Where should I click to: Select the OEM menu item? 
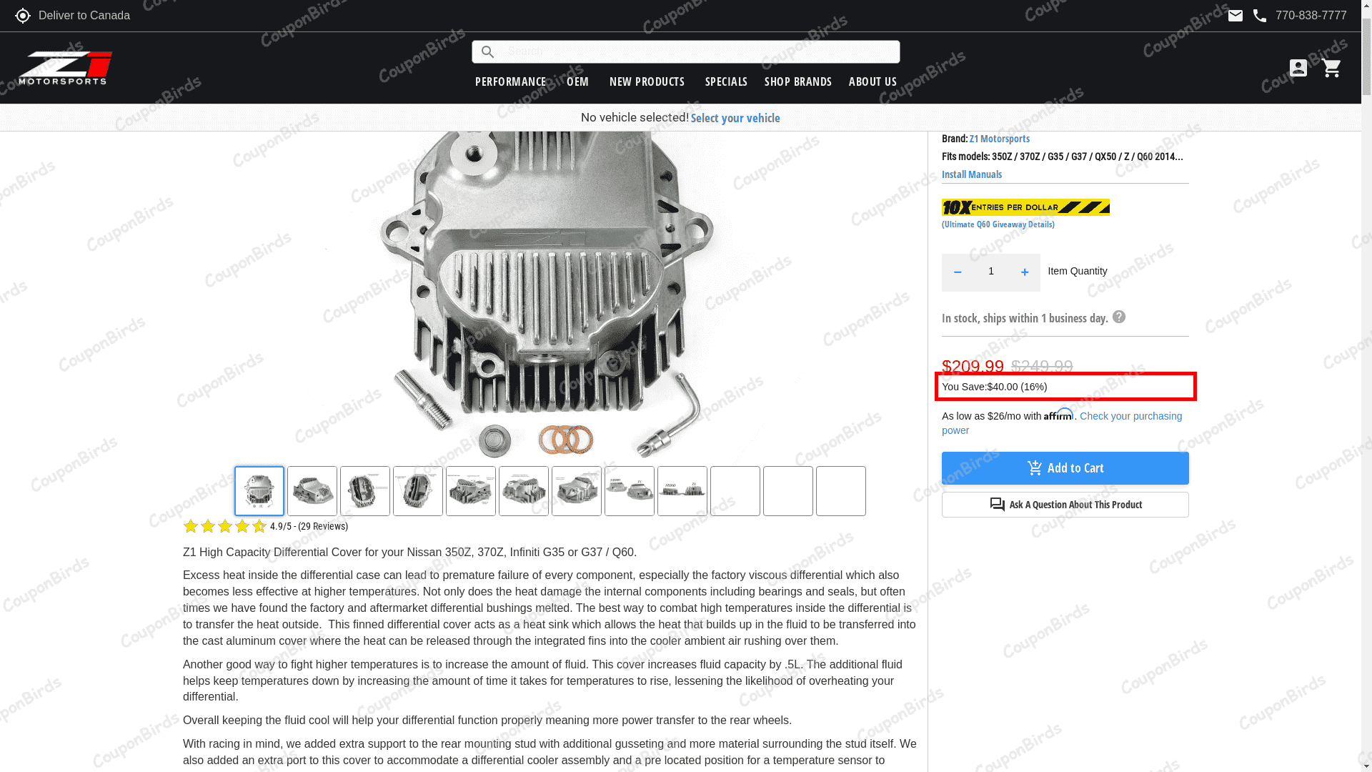577,81
